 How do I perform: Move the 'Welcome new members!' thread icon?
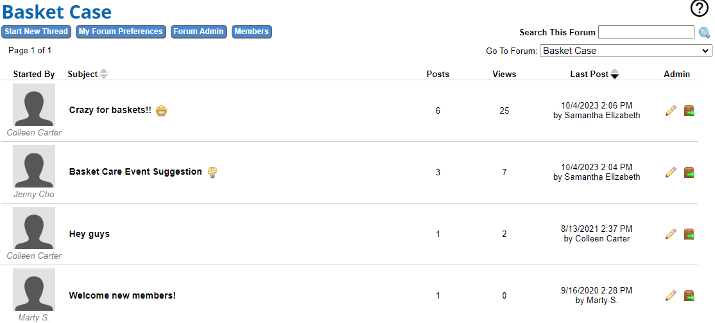coord(689,295)
